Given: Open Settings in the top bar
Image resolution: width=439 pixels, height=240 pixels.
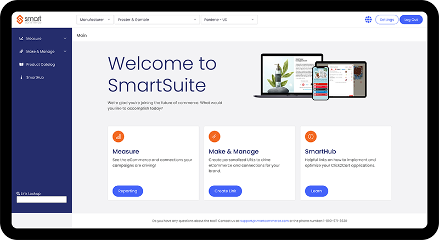Looking at the screenshot, I should [387, 20].
